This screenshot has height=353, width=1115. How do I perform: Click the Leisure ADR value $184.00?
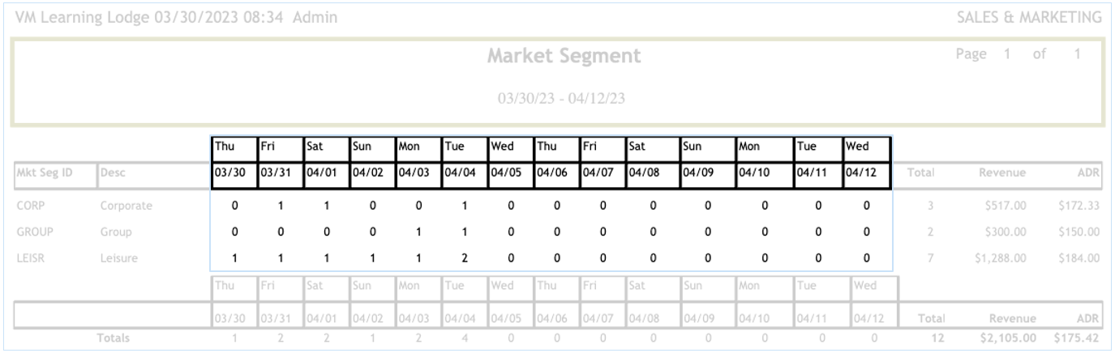[x=1078, y=257]
